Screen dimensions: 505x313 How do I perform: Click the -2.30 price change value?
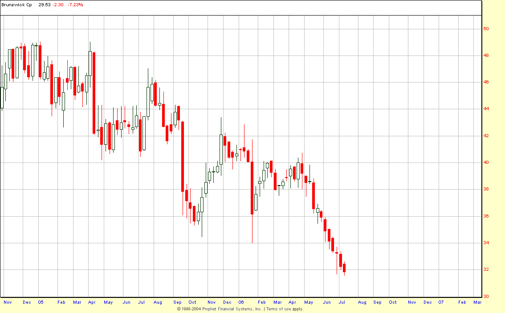[x=58, y=5]
